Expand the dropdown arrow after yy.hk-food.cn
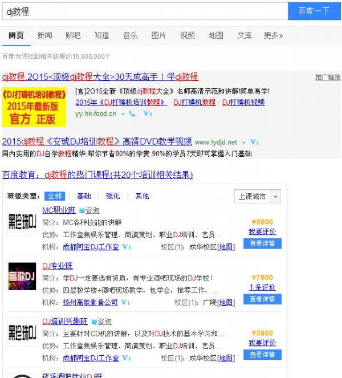The image size is (342, 378). tap(123, 114)
